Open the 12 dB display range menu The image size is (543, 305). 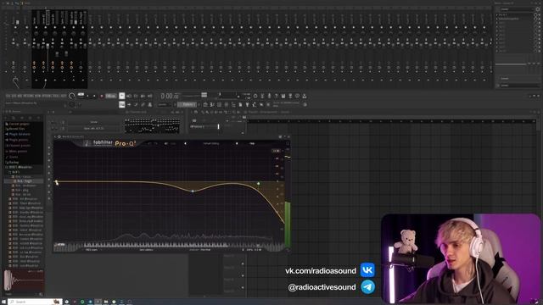click(276, 151)
